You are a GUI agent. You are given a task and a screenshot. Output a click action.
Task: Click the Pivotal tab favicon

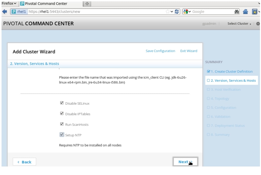(22, 4)
